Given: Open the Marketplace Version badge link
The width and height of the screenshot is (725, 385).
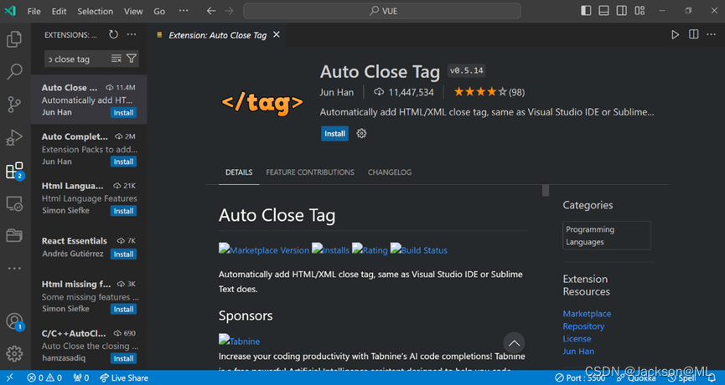Looking at the screenshot, I should [264, 249].
